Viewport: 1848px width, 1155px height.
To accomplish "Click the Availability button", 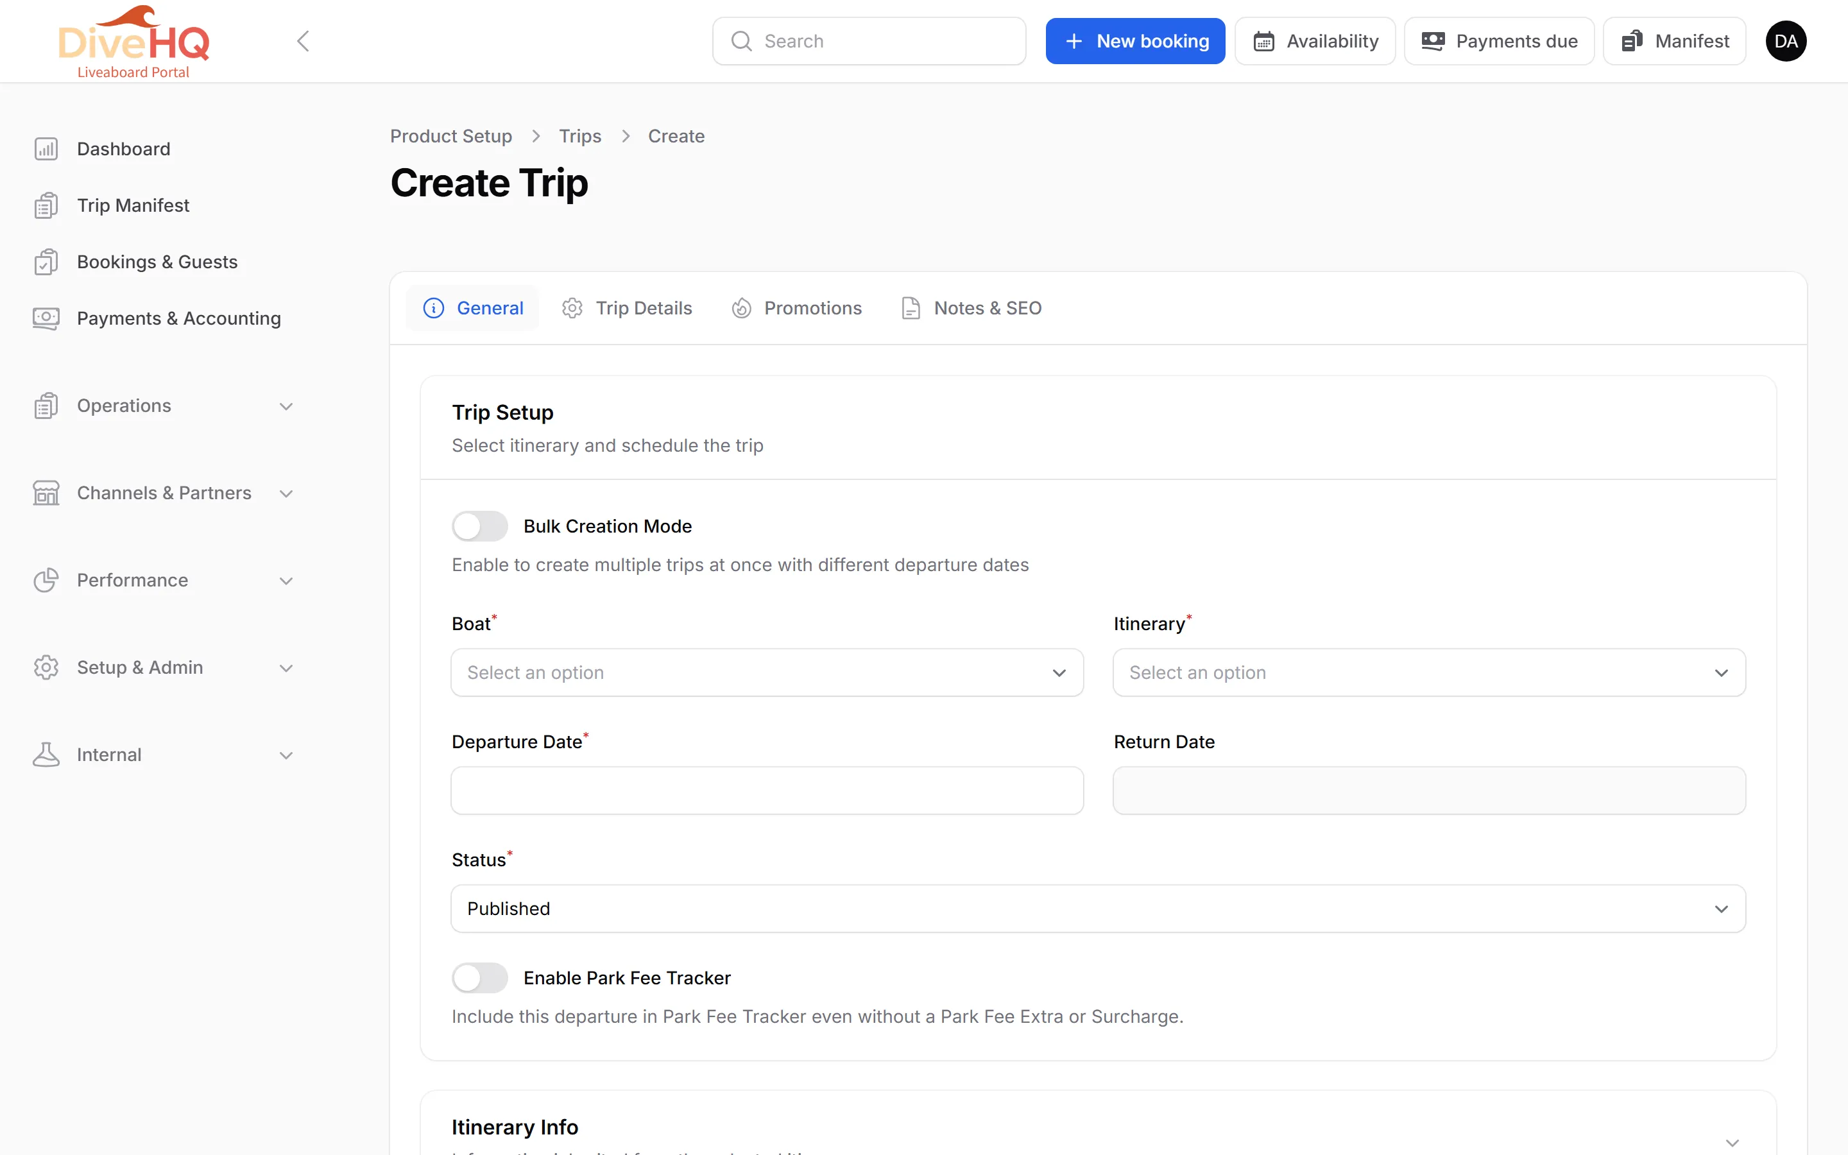I will pyautogui.click(x=1315, y=41).
